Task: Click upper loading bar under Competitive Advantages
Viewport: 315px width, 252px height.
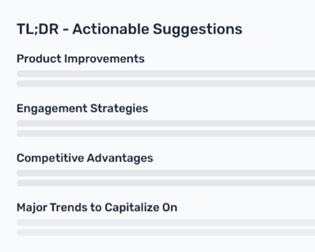Action: (166, 173)
